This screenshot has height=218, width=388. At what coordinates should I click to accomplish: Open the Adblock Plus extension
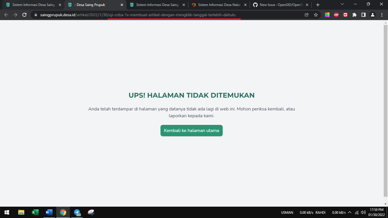click(x=336, y=14)
